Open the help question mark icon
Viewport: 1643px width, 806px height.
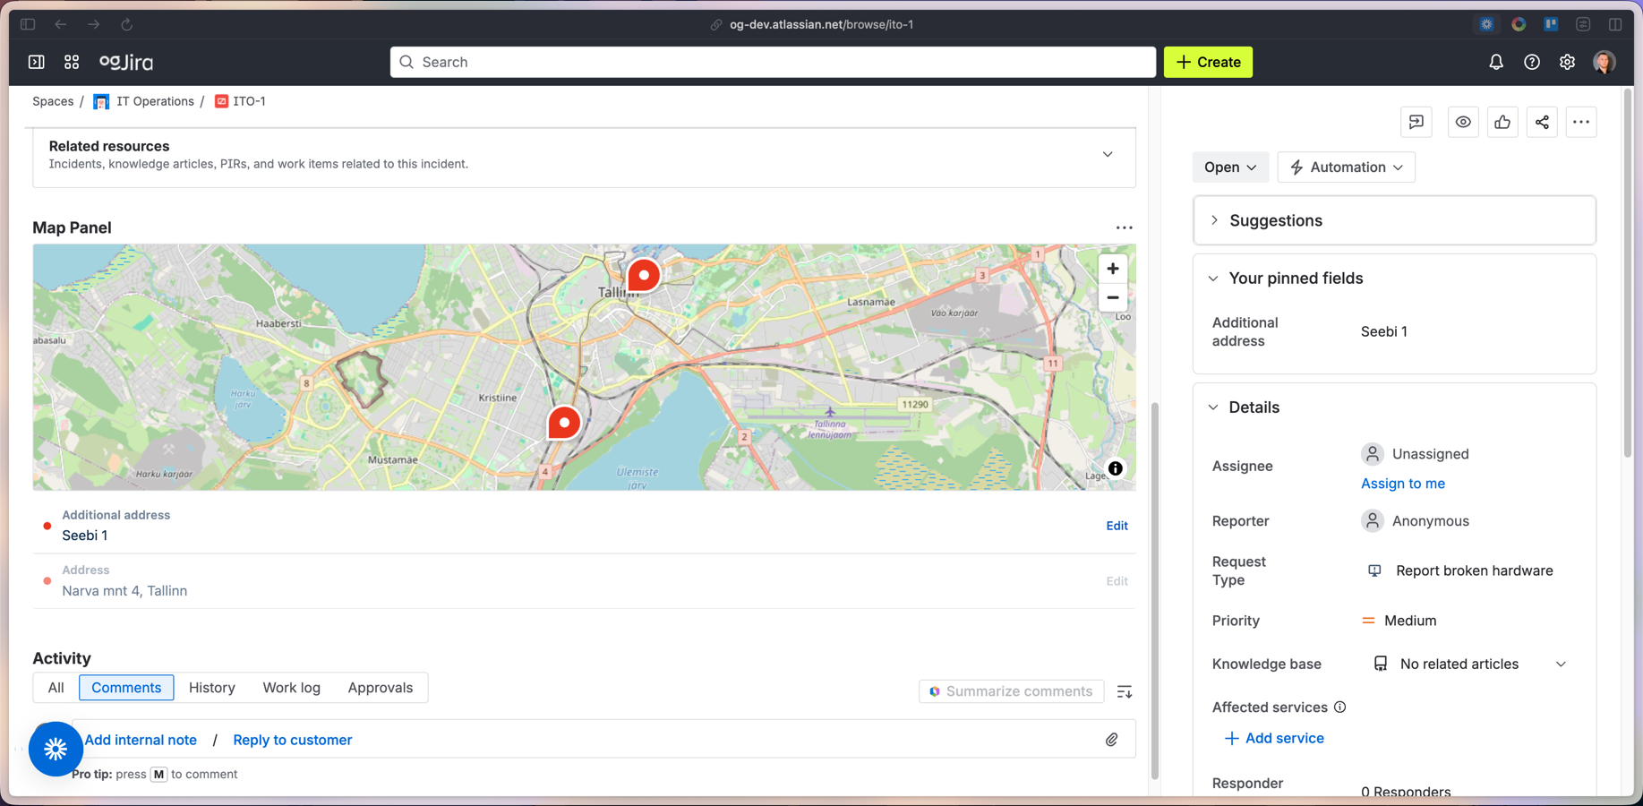1531,62
